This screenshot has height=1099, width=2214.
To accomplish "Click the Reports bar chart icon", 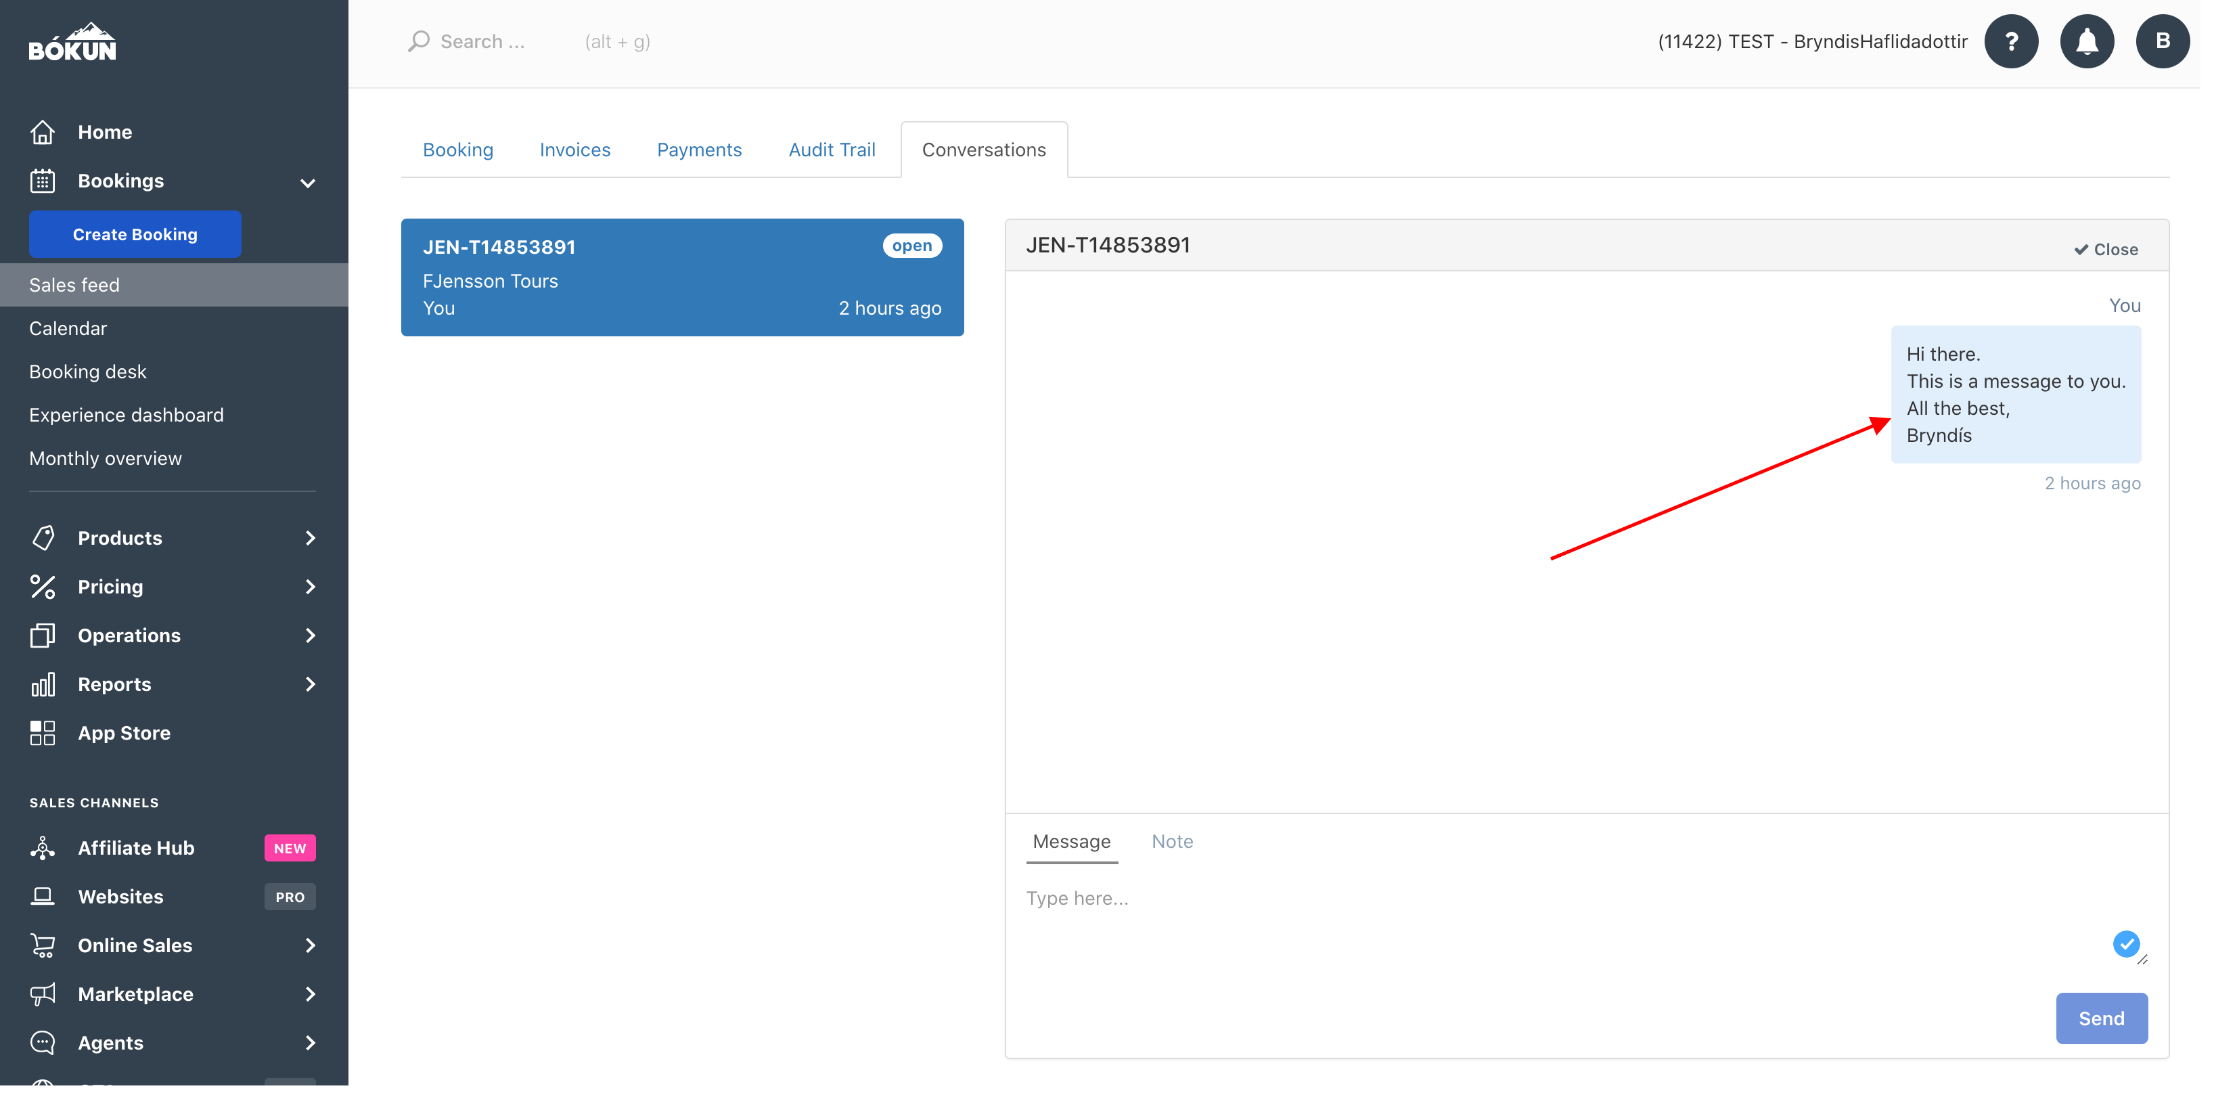I will pos(42,688).
